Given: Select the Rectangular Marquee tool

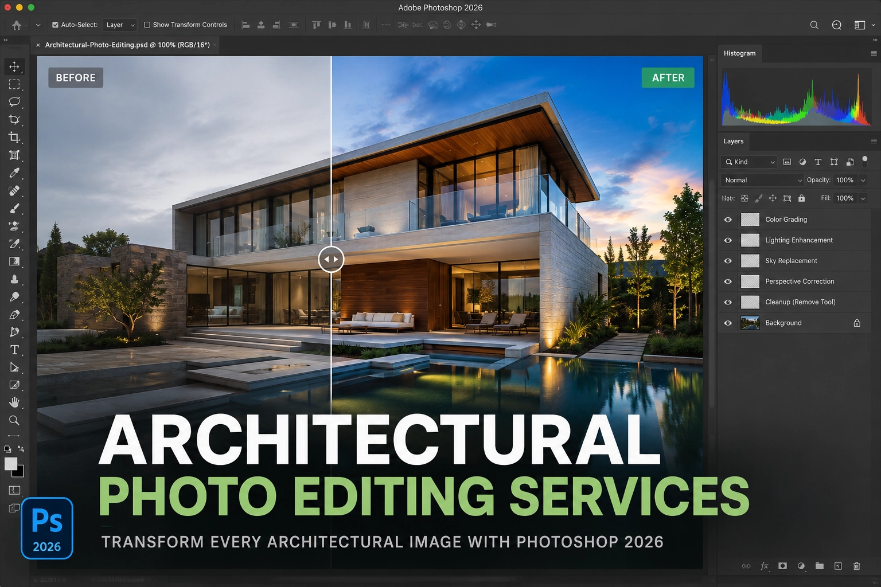Looking at the screenshot, I should [x=14, y=84].
